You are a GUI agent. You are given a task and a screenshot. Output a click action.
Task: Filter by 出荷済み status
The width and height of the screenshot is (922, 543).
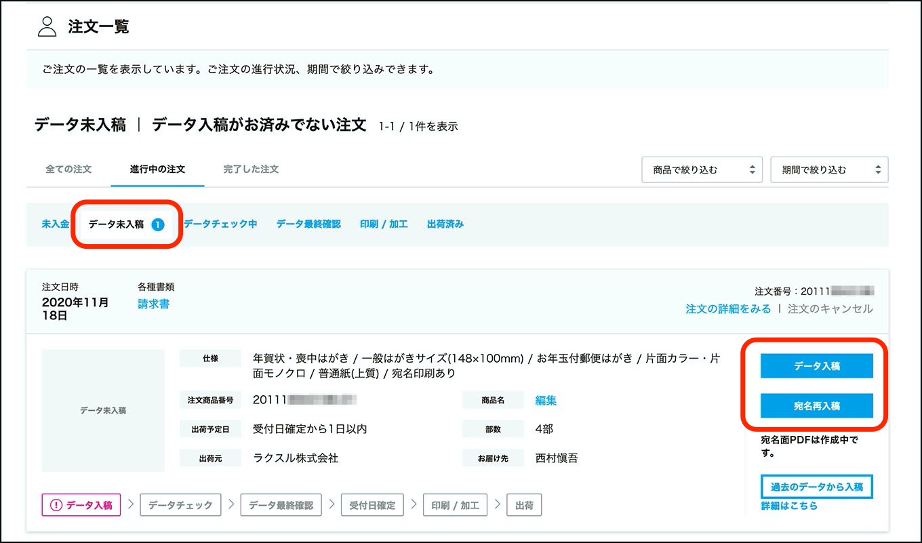pos(445,224)
